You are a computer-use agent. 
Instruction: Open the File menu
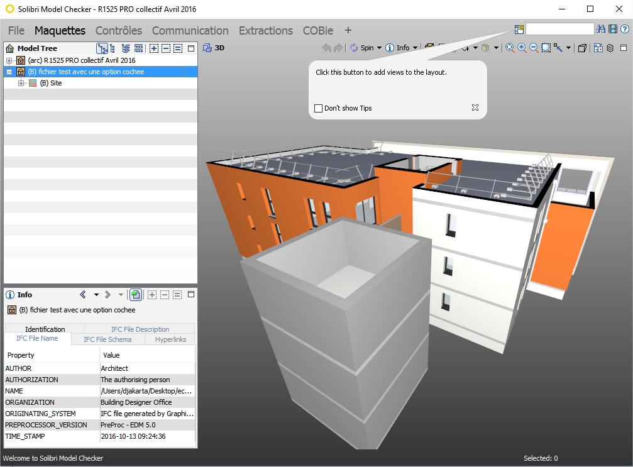[16, 30]
